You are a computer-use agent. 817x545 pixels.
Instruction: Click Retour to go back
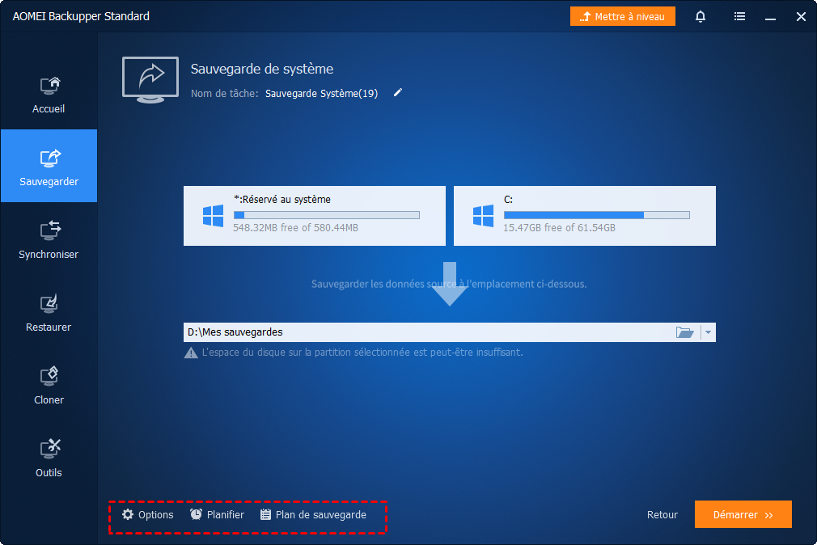point(662,515)
